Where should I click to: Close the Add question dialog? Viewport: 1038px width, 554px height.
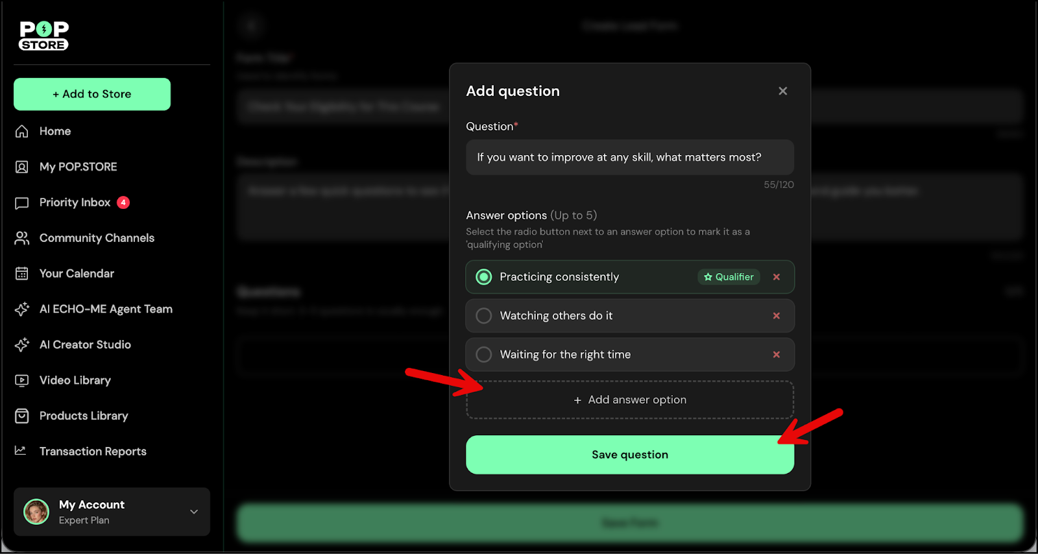click(783, 91)
